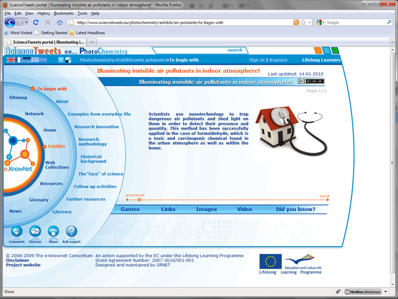Image resolution: width=398 pixels, height=299 pixels.
Task: Click the page scrollbar down arrow
Action: 393,285
